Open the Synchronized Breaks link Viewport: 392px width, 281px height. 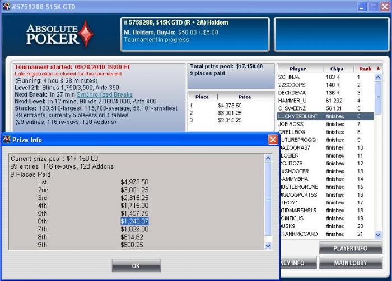pyautogui.click(x=105, y=94)
